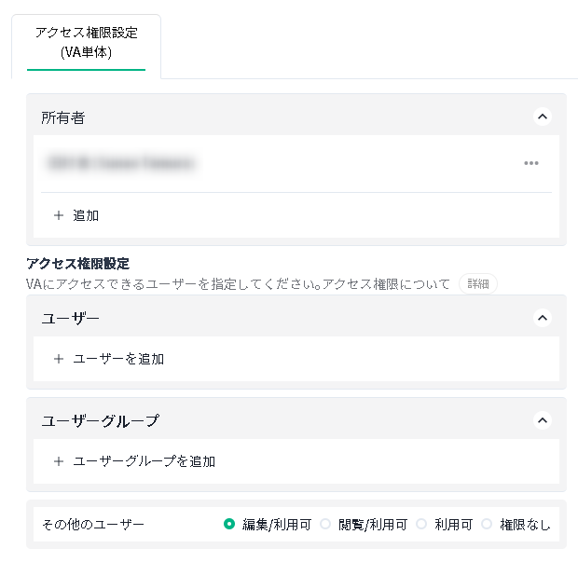Click the 詳細 button about access rights
Viewport: 578px width, 562px height.
pos(478,283)
